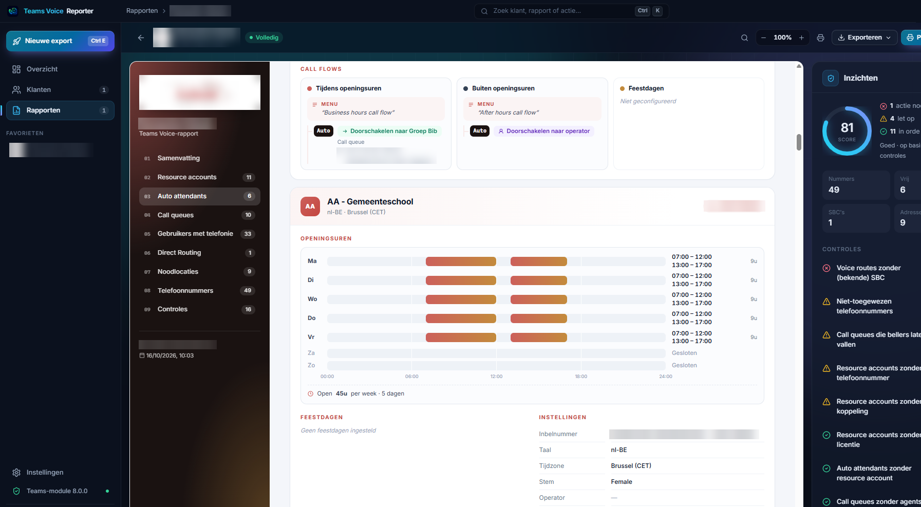The image size is (921, 507).
Task: Click Rapporten breadcrumb link
Action: point(142,11)
